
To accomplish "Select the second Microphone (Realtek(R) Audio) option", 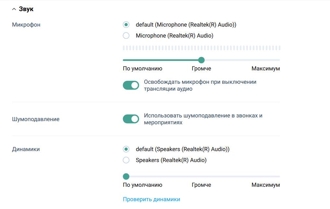I will pyautogui.click(x=126, y=35).
